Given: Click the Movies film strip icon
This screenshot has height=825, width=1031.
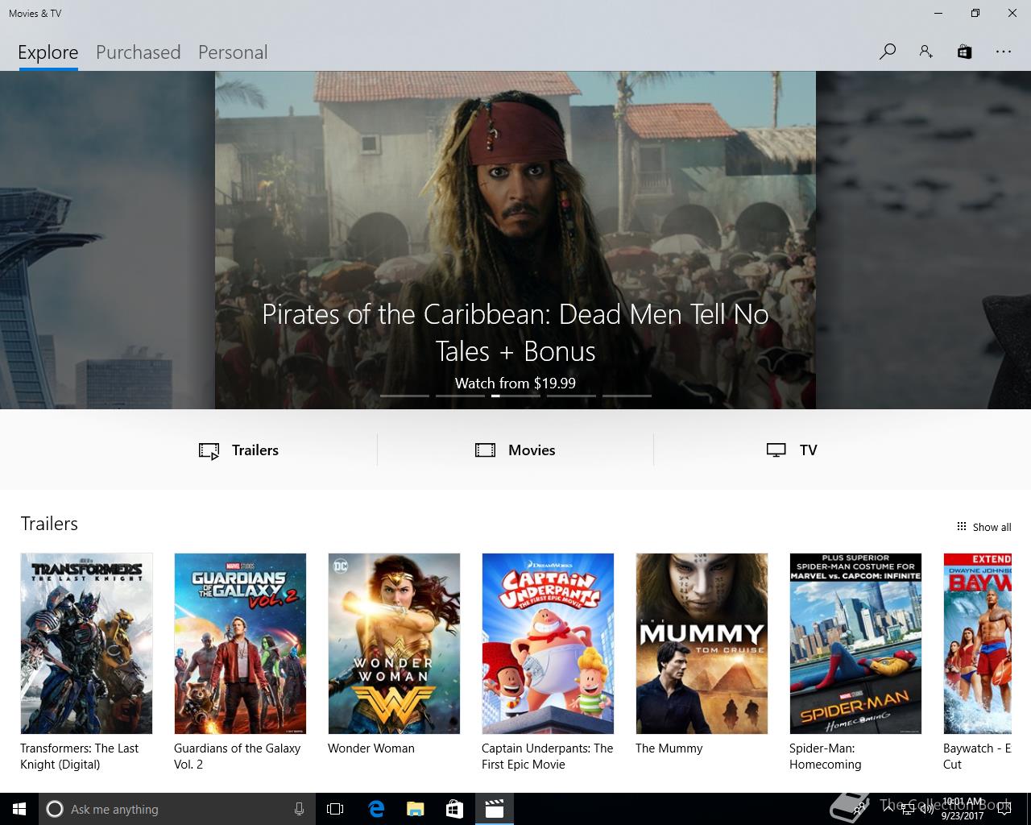Looking at the screenshot, I should pyautogui.click(x=485, y=450).
